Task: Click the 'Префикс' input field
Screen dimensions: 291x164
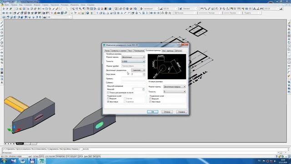Action: pos(133,78)
